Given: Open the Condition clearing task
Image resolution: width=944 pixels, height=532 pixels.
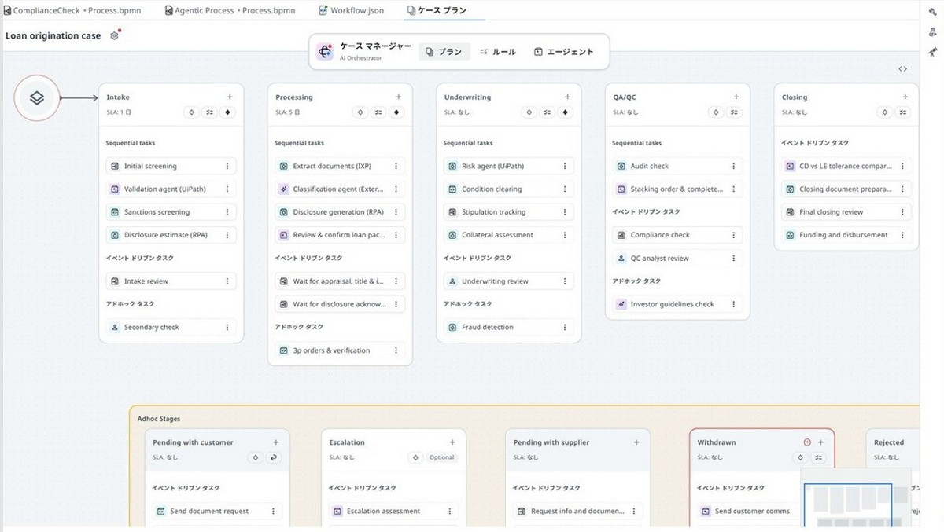Looking at the screenshot, I should point(509,189).
